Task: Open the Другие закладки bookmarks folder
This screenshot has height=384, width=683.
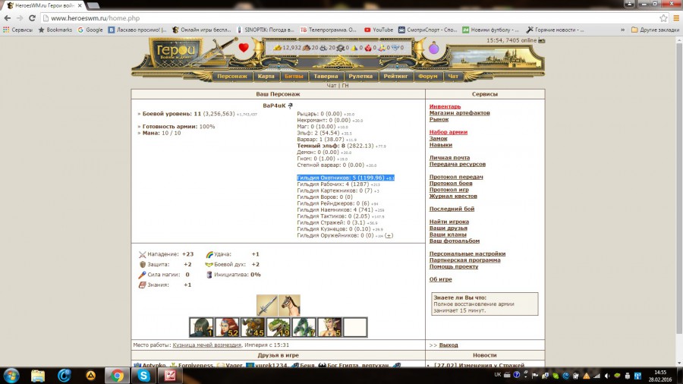Action: click(x=655, y=30)
